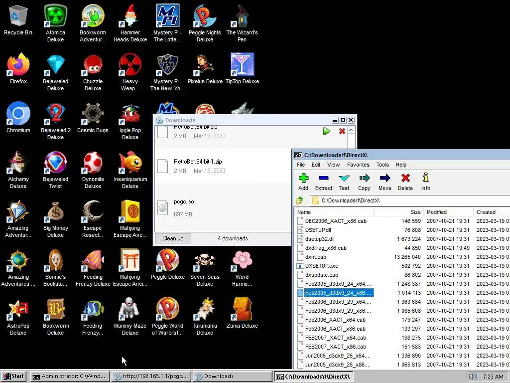Select the Mummy Maze Deluxe icon
This screenshot has width=510, height=383.
click(x=130, y=316)
